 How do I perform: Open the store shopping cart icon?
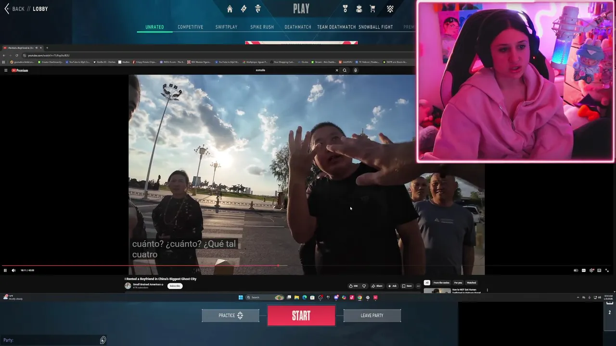tap(372, 9)
